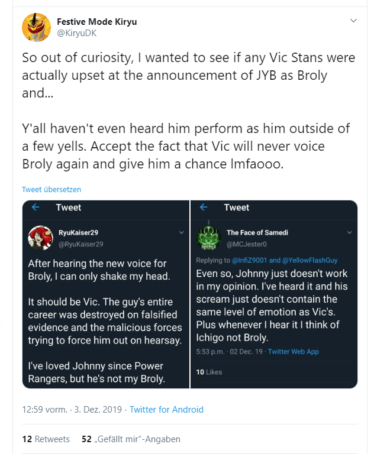Click the tweet timestamp 12:59 vorm. 3. Dez. 2019
Image resolution: width=374 pixels, height=454 pixels.
(72, 410)
